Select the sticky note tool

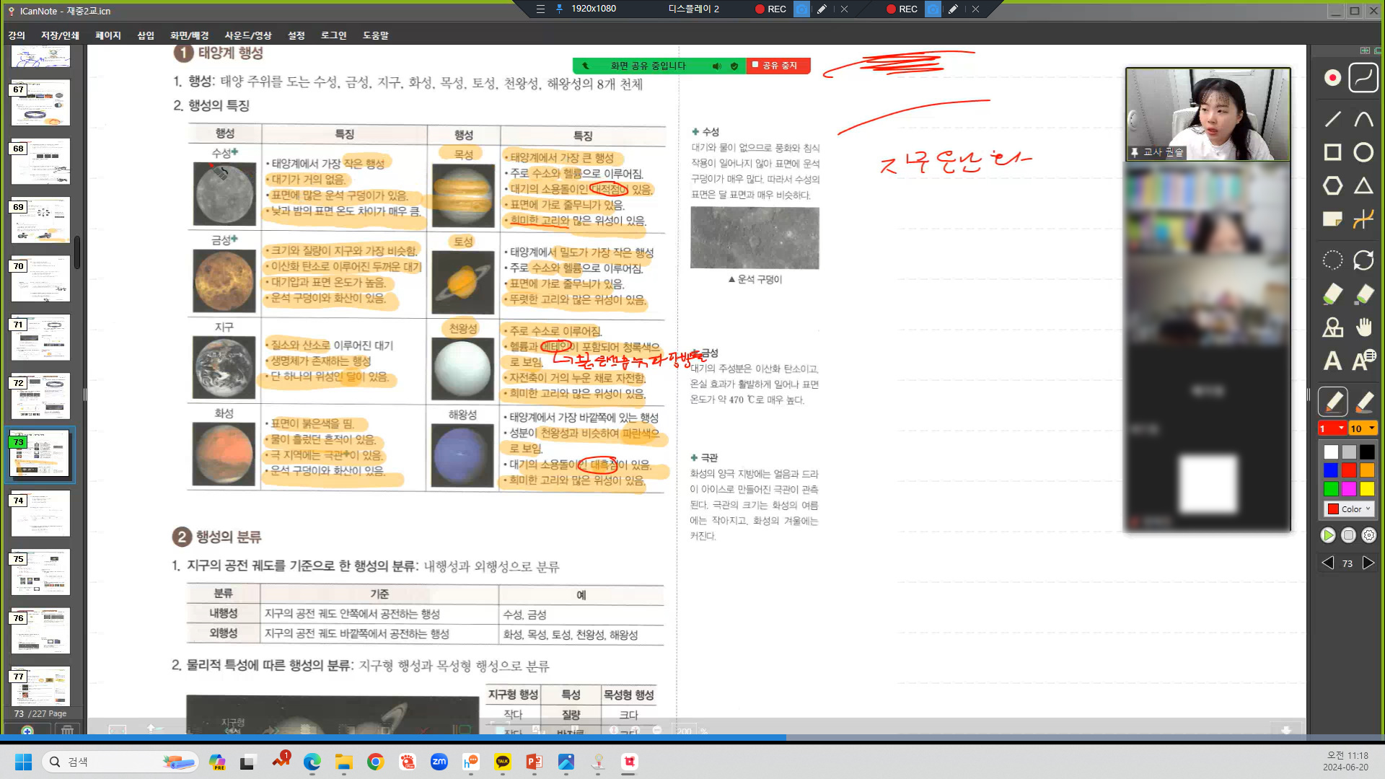point(1332,219)
